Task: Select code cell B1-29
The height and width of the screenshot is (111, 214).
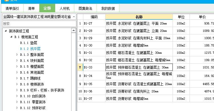Action: click(x=94, y=38)
